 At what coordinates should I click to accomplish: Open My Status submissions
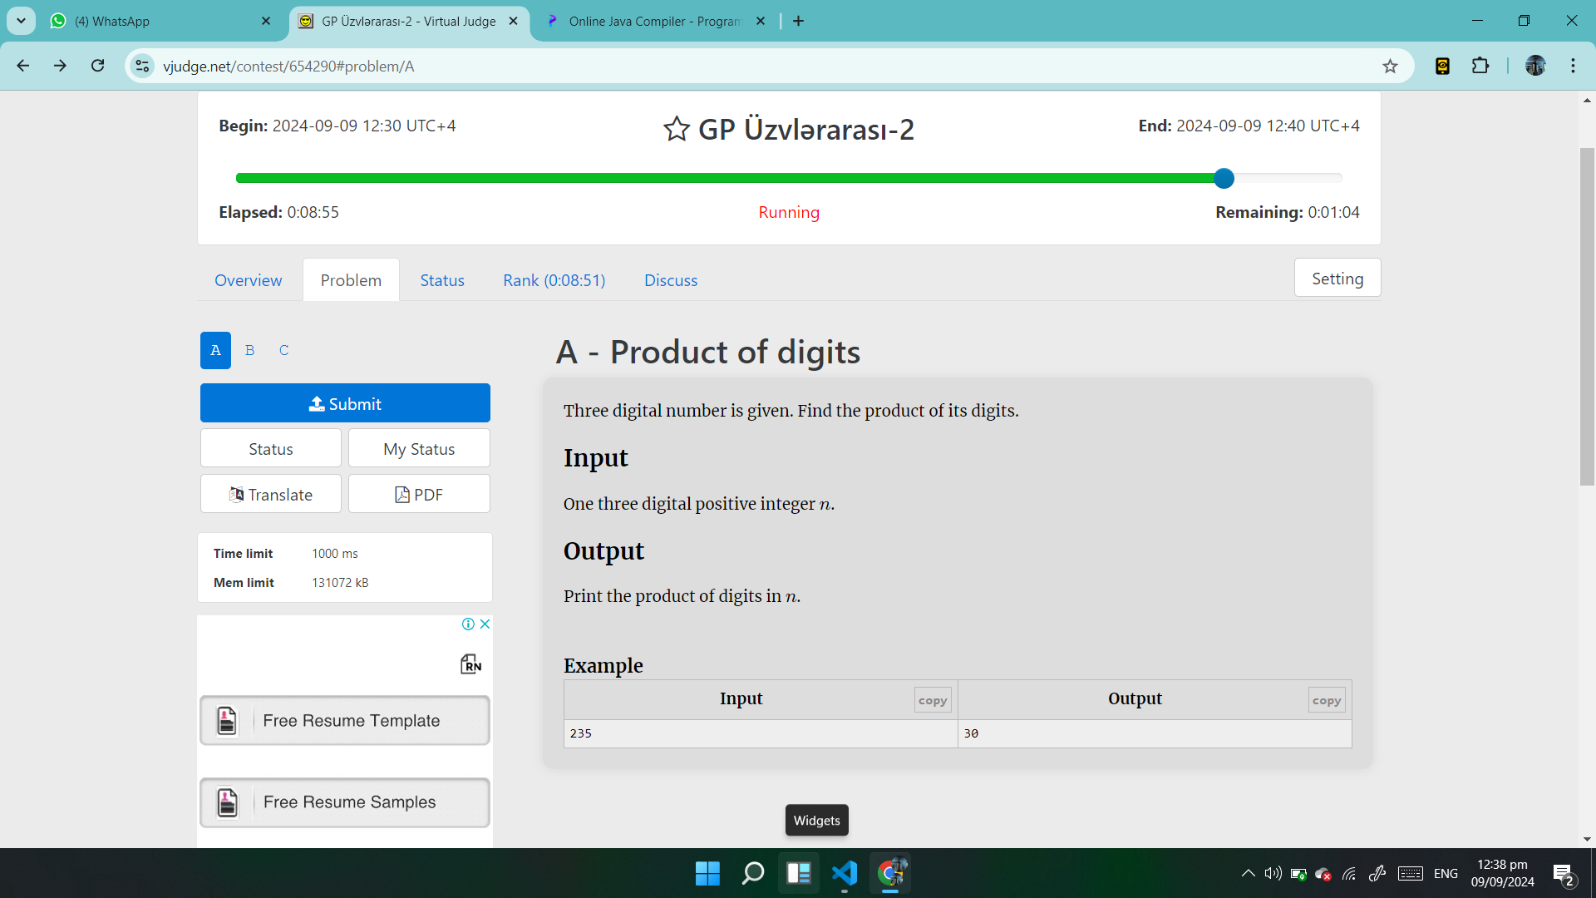[x=419, y=449]
